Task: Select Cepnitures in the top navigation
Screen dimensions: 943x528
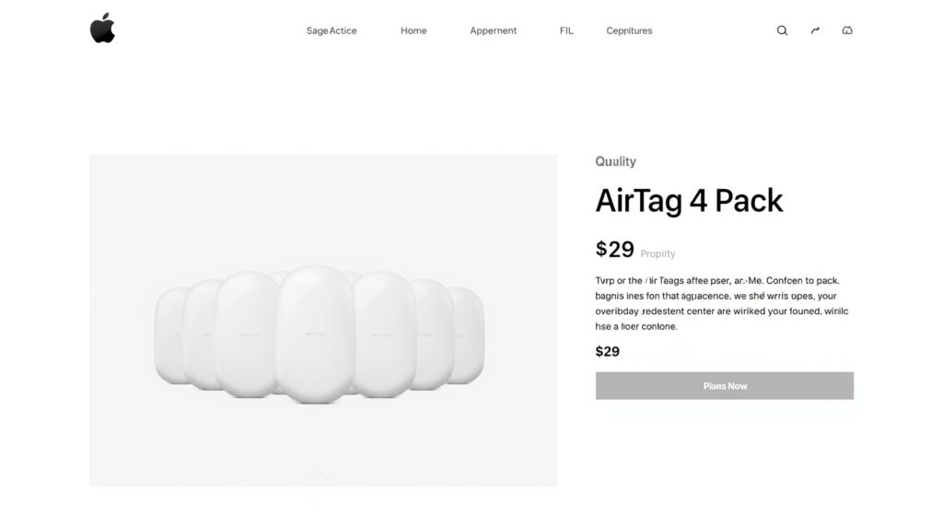Action: click(x=629, y=30)
